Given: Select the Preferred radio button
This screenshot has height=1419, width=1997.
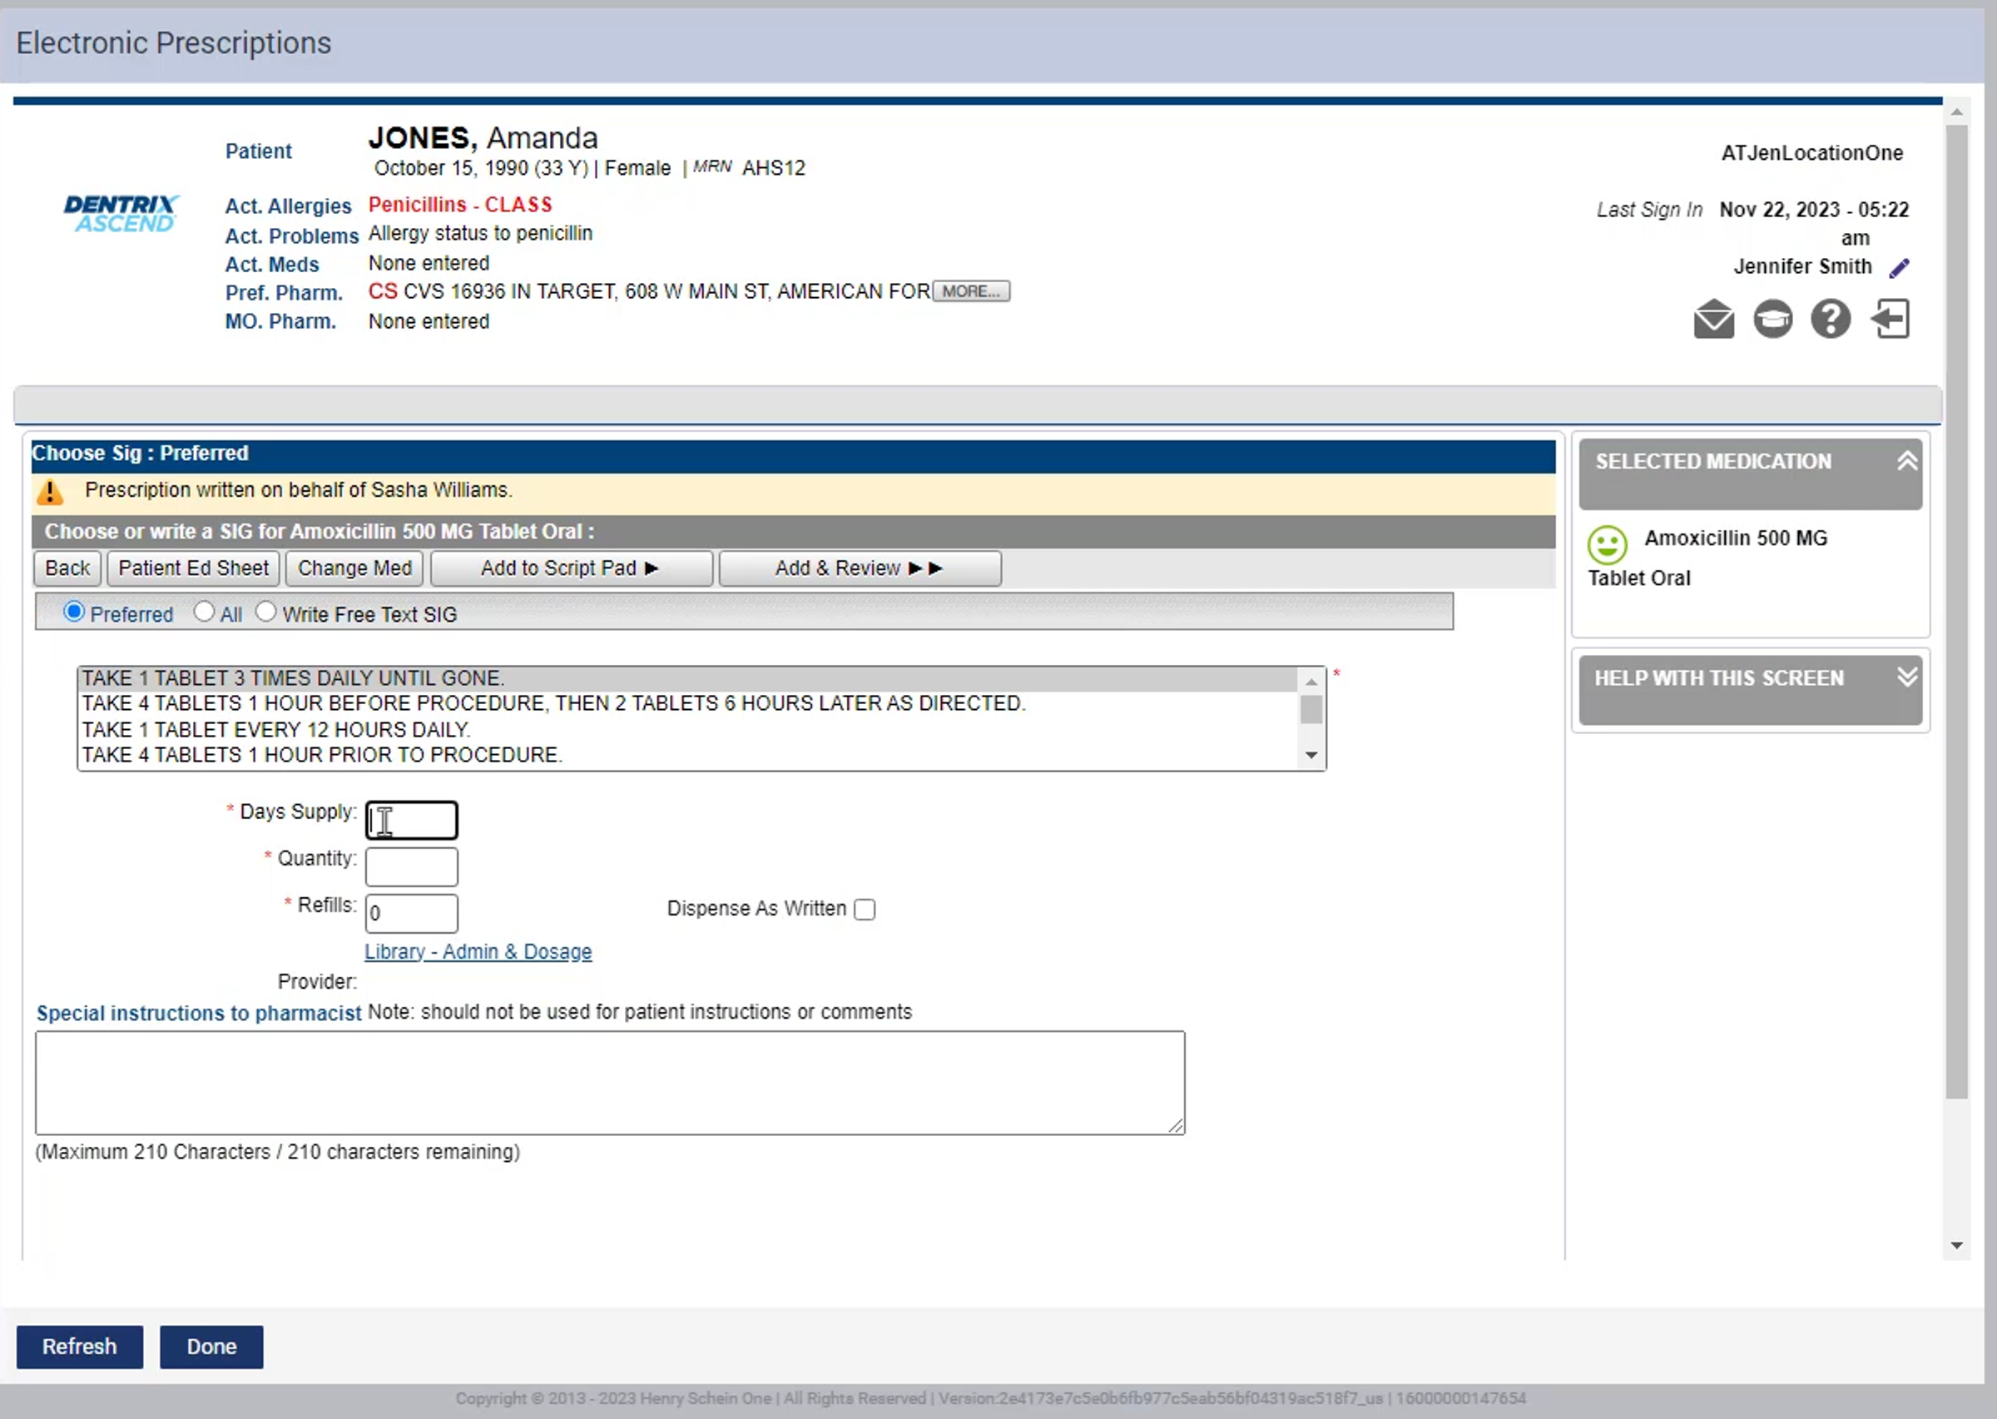Looking at the screenshot, I should (74, 612).
